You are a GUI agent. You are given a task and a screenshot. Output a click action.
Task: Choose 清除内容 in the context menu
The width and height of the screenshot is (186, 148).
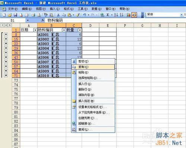coord(93,95)
